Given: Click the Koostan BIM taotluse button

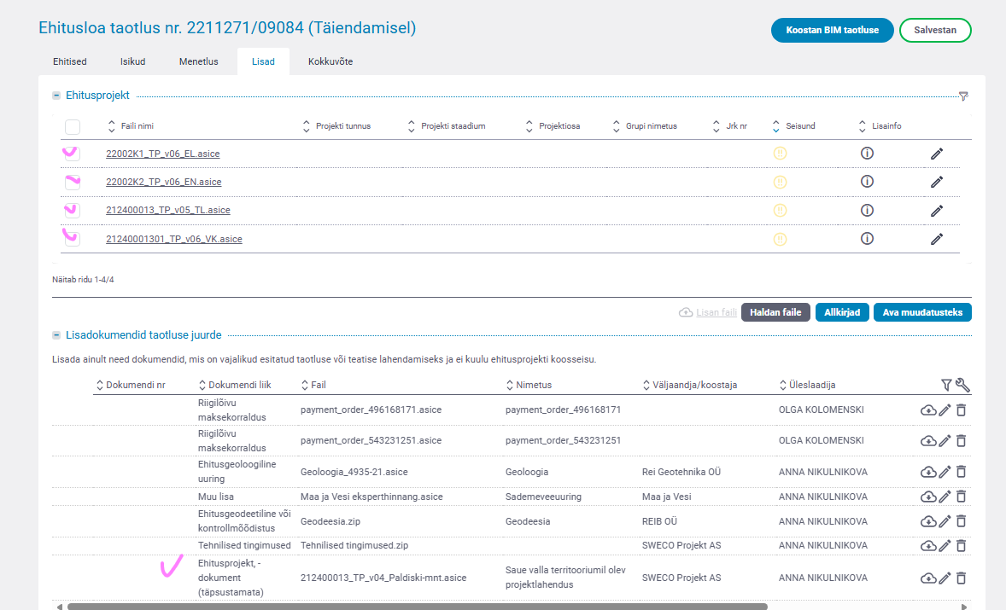Looking at the screenshot, I should [831, 30].
